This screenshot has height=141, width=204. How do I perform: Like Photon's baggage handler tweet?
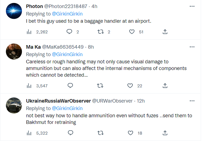click(132, 32)
